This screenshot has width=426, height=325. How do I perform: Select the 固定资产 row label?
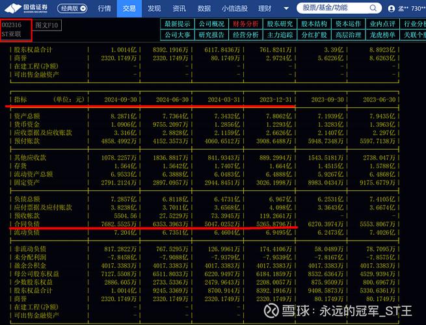(27, 183)
